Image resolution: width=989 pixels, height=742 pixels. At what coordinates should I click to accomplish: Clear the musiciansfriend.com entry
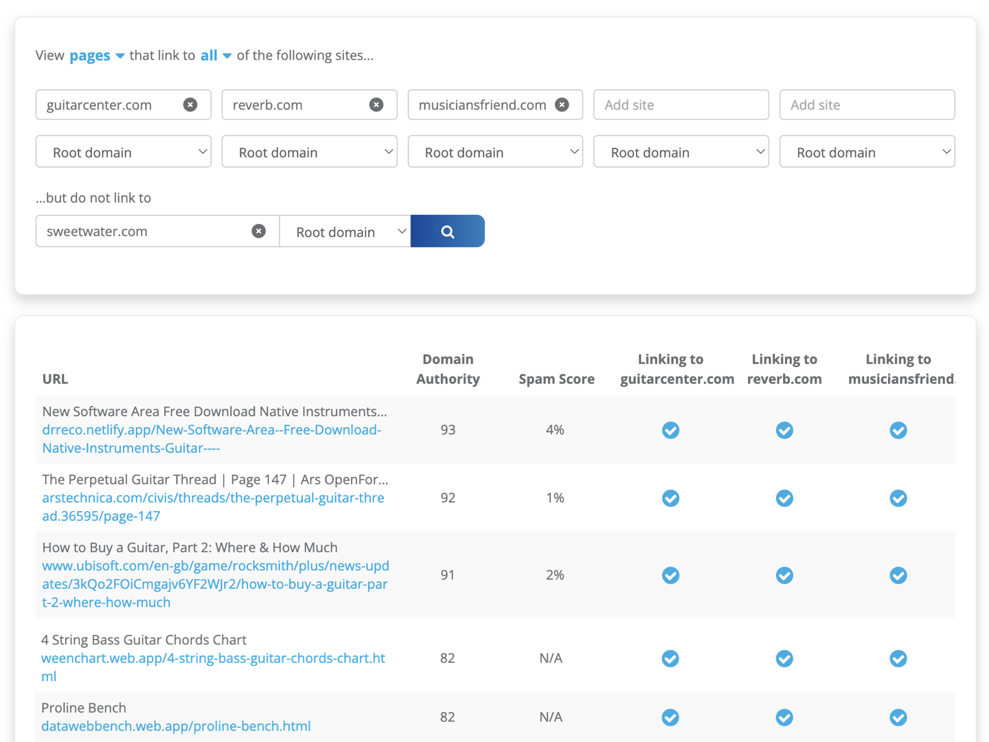coord(562,104)
